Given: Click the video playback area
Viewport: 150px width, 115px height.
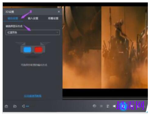Looking at the screenshot, I should coord(105,48).
